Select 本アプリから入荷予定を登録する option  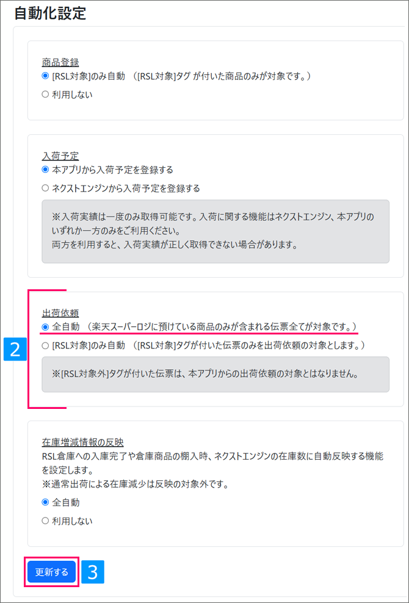(45, 170)
